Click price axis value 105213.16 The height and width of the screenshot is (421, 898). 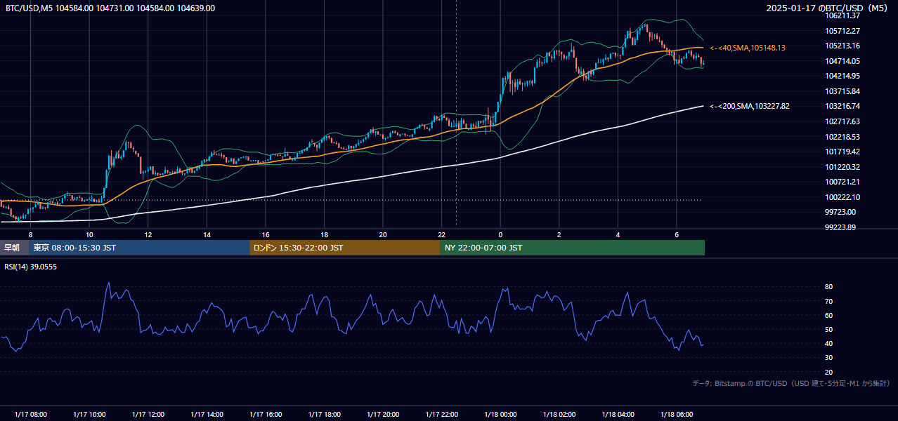(x=843, y=46)
